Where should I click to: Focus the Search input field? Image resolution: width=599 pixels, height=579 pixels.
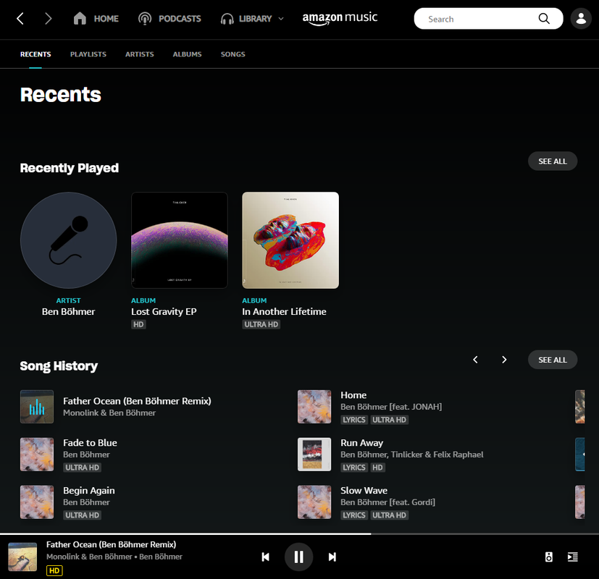(x=488, y=18)
